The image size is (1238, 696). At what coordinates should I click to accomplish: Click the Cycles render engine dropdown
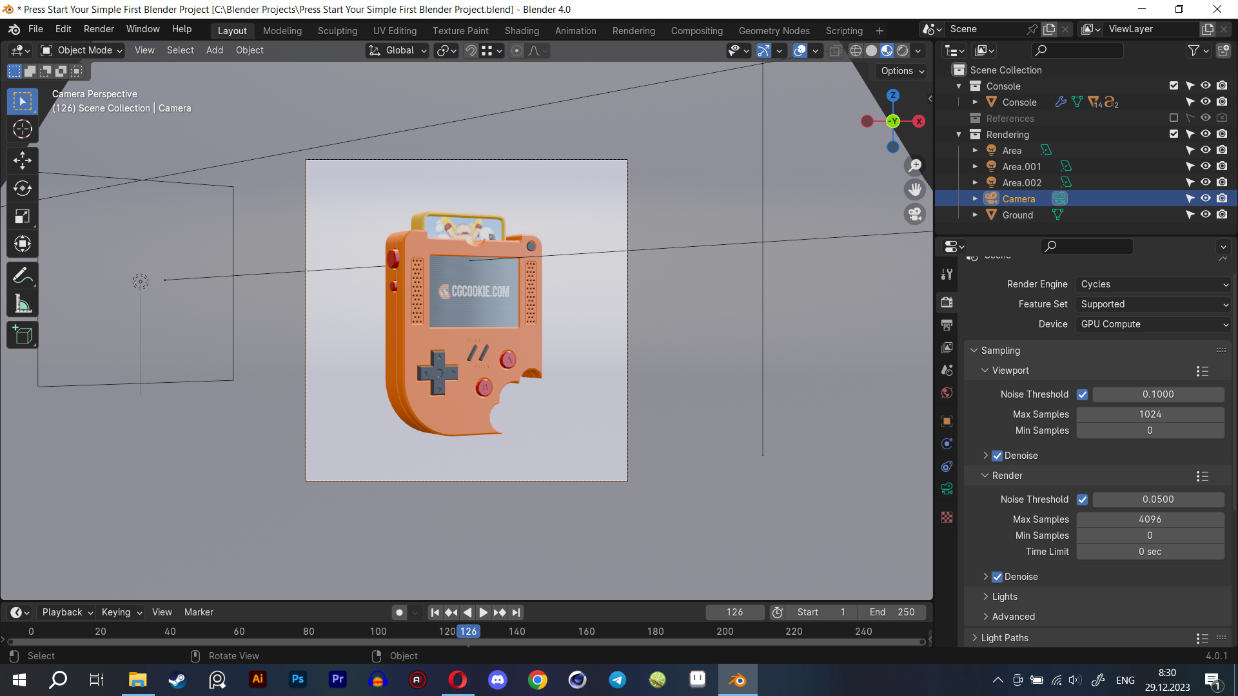[x=1151, y=284]
